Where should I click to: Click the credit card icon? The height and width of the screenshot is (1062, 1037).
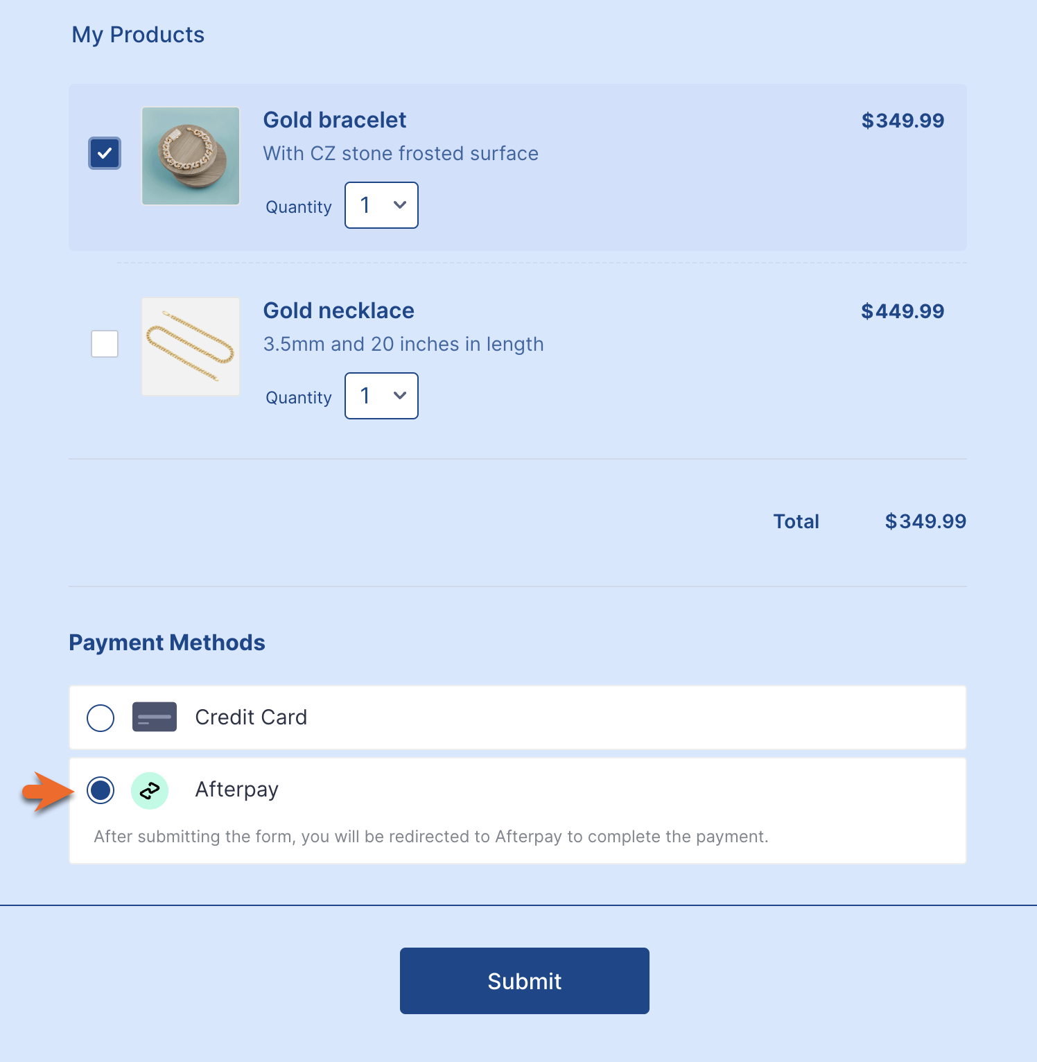[154, 717]
